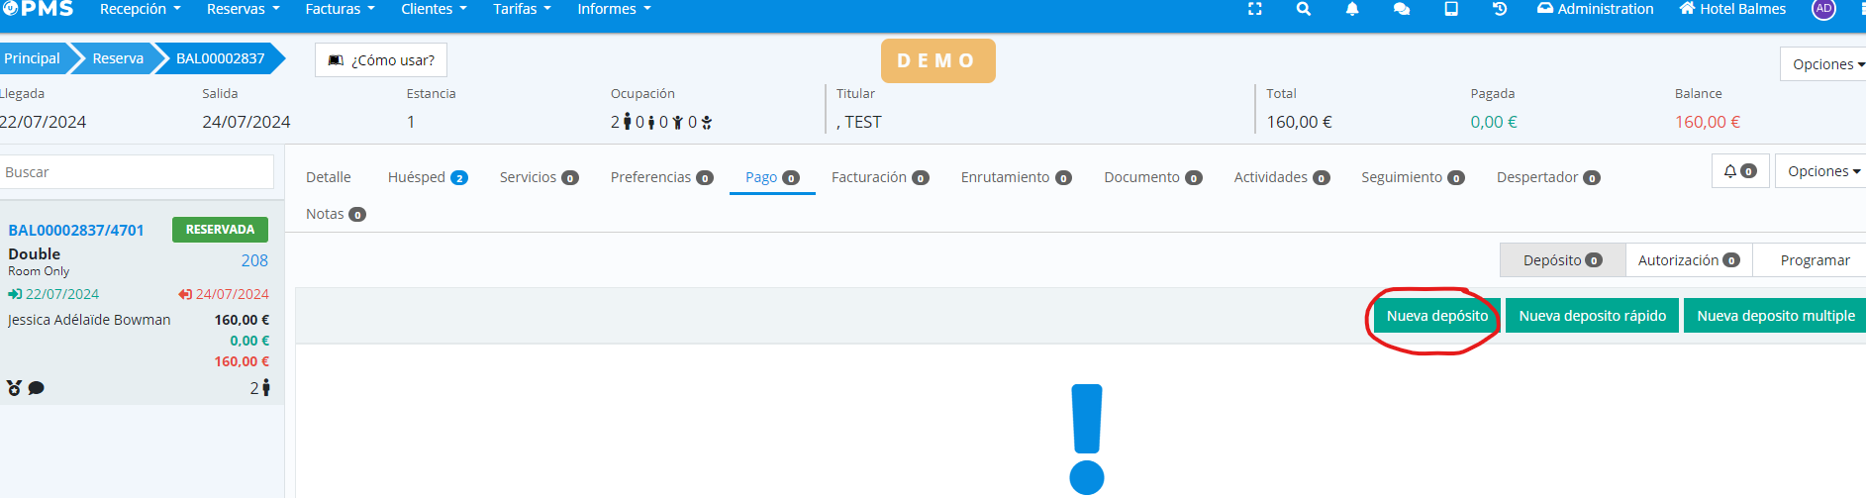Expand the Recepción menu
Image resolution: width=1866 pixels, height=498 pixels.
click(140, 9)
